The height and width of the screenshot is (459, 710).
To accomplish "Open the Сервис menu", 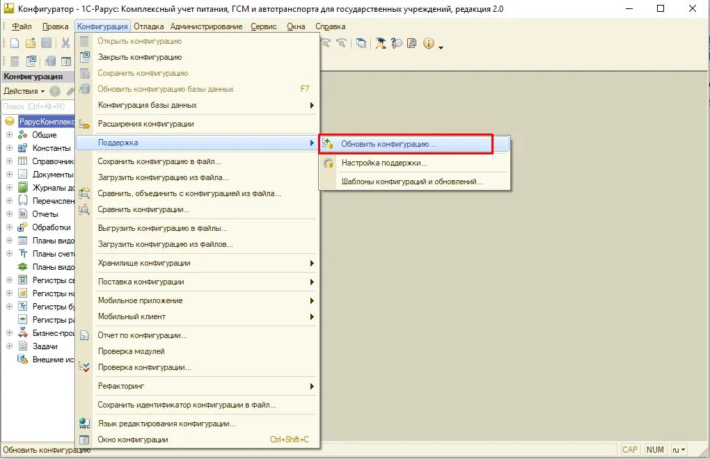I will tap(264, 26).
